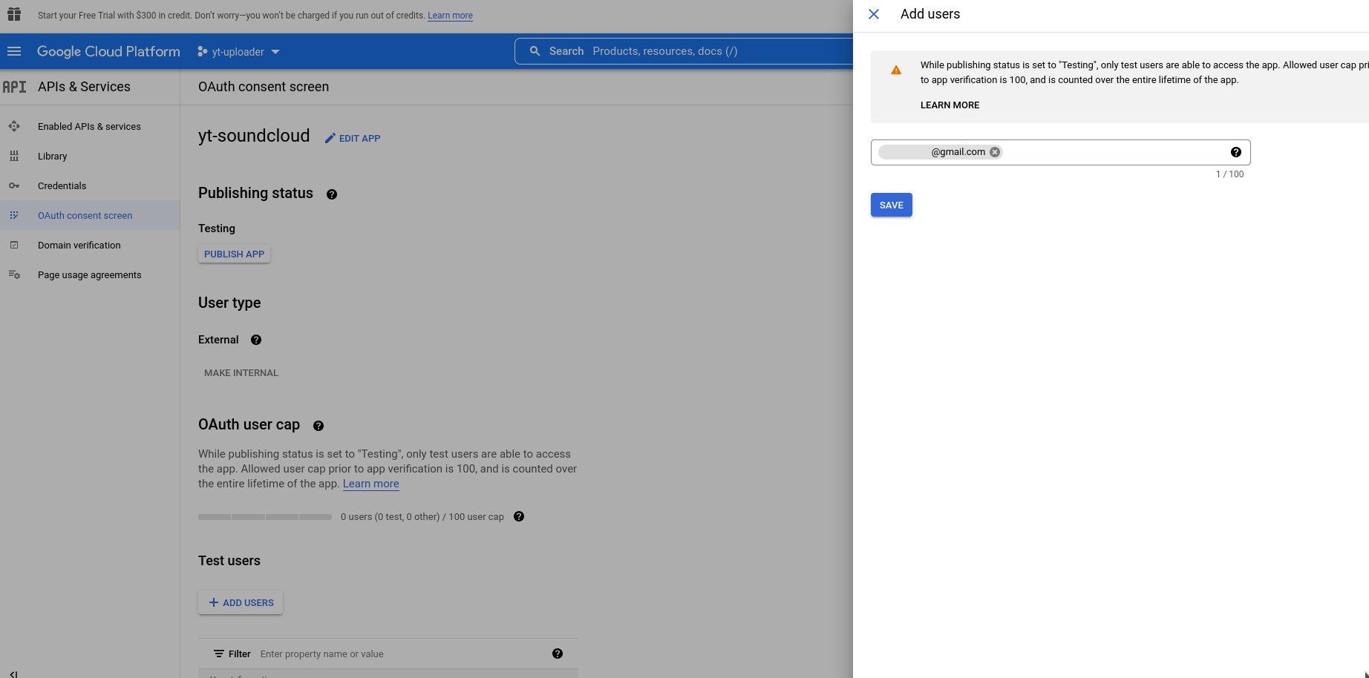Click the Domain verification checkbox icon
This screenshot has width=1369, height=678.
pyautogui.click(x=14, y=245)
